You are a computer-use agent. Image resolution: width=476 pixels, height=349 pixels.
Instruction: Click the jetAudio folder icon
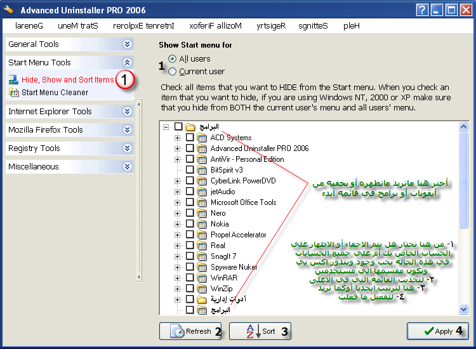click(x=201, y=192)
